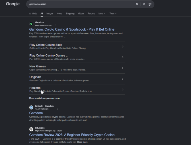Screen dimensions: 191x145
Task: Click the Gamdom paw favicon
Action: click(x=31, y=24)
